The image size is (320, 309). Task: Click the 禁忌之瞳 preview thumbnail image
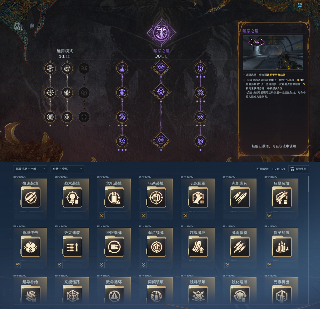coord(273,52)
